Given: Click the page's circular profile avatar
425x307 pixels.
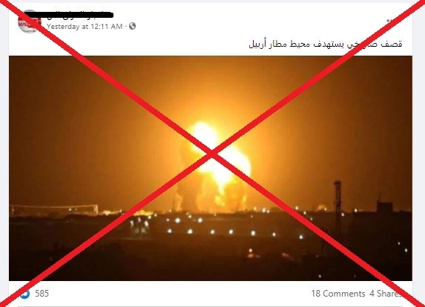Looking at the screenshot, I should [x=29, y=22].
